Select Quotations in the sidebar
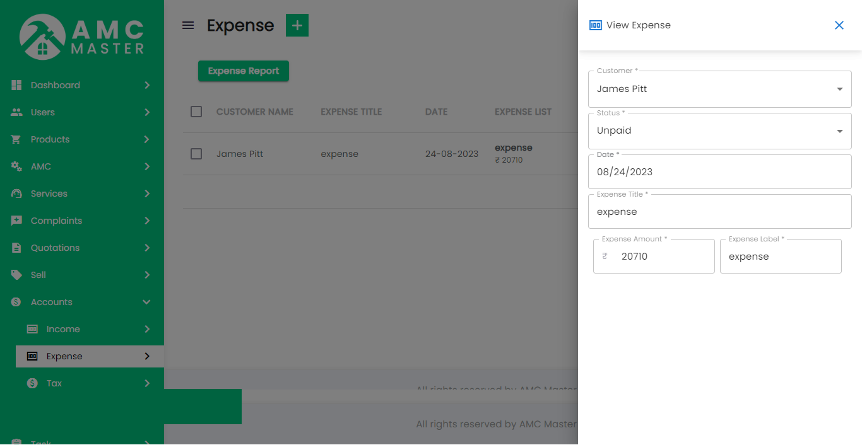This screenshot has width=862, height=445. [x=55, y=248]
